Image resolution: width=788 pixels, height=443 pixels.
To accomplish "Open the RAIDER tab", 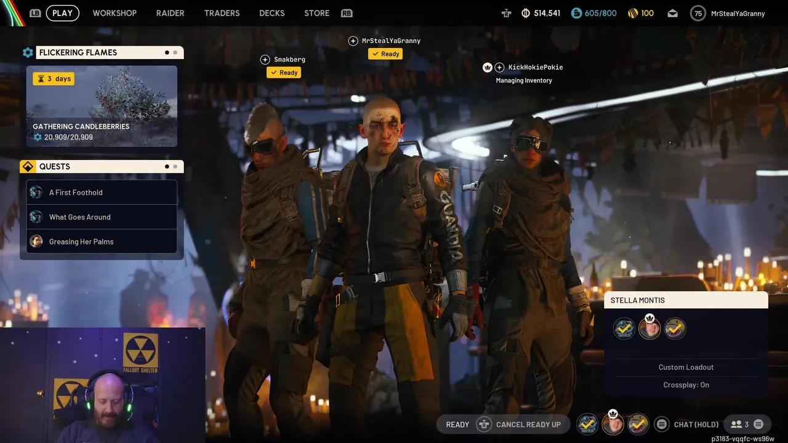I will pyautogui.click(x=170, y=13).
